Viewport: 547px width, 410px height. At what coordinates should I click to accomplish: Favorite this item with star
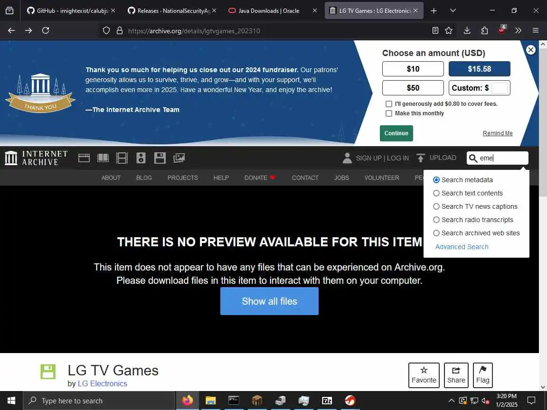coord(424,375)
